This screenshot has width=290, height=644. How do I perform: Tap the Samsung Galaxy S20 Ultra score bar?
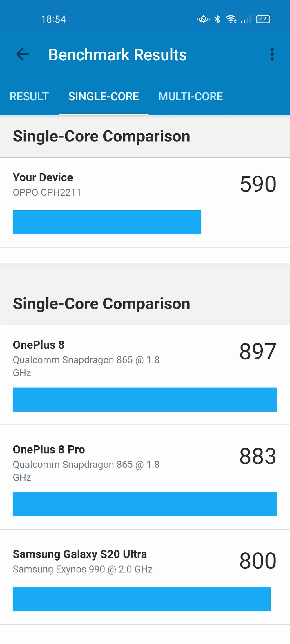pos(142,599)
